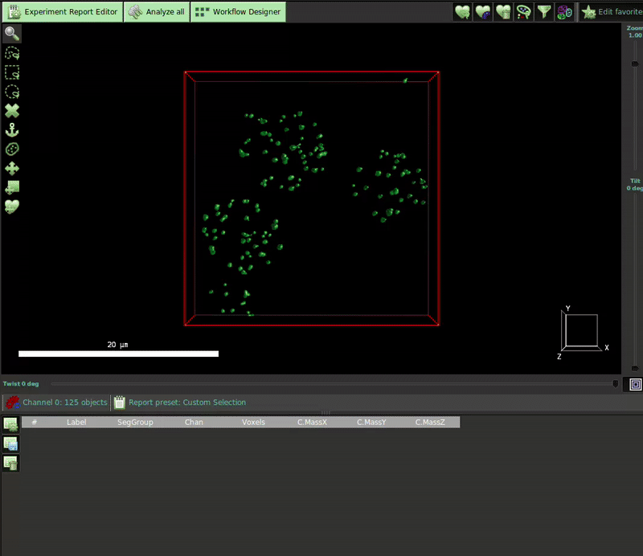
Task: Open the Experiment Report Editor
Action: pos(63,12)
